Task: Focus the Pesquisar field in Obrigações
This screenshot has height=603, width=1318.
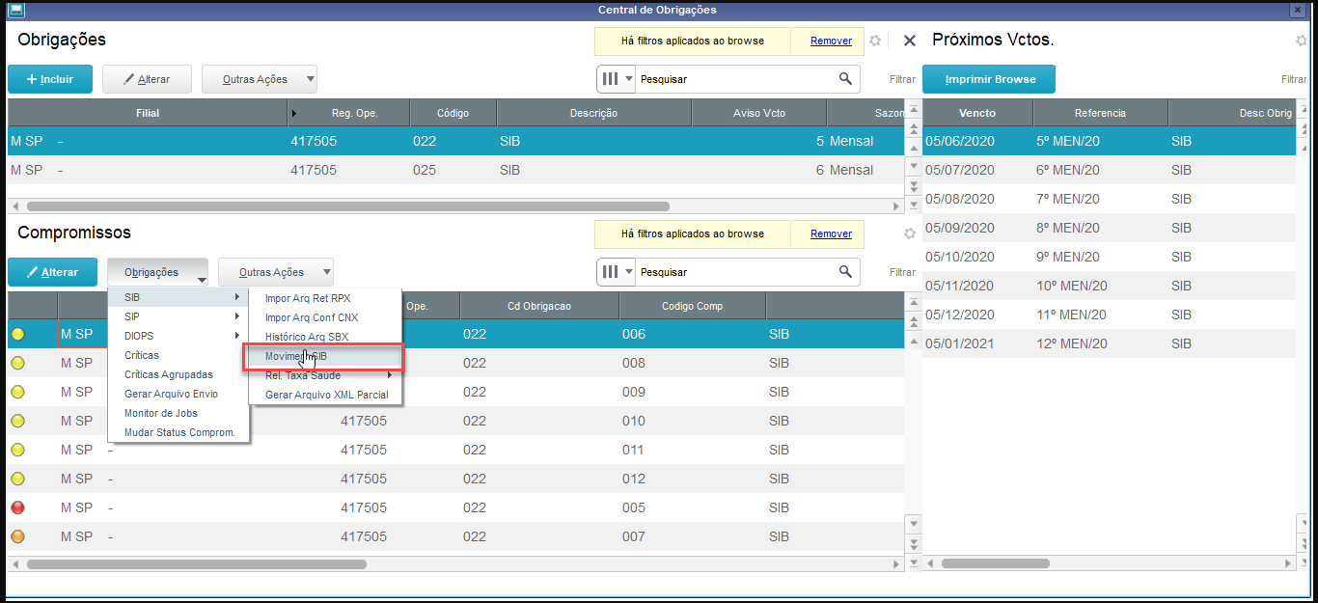Action: [x=735, y=79]
